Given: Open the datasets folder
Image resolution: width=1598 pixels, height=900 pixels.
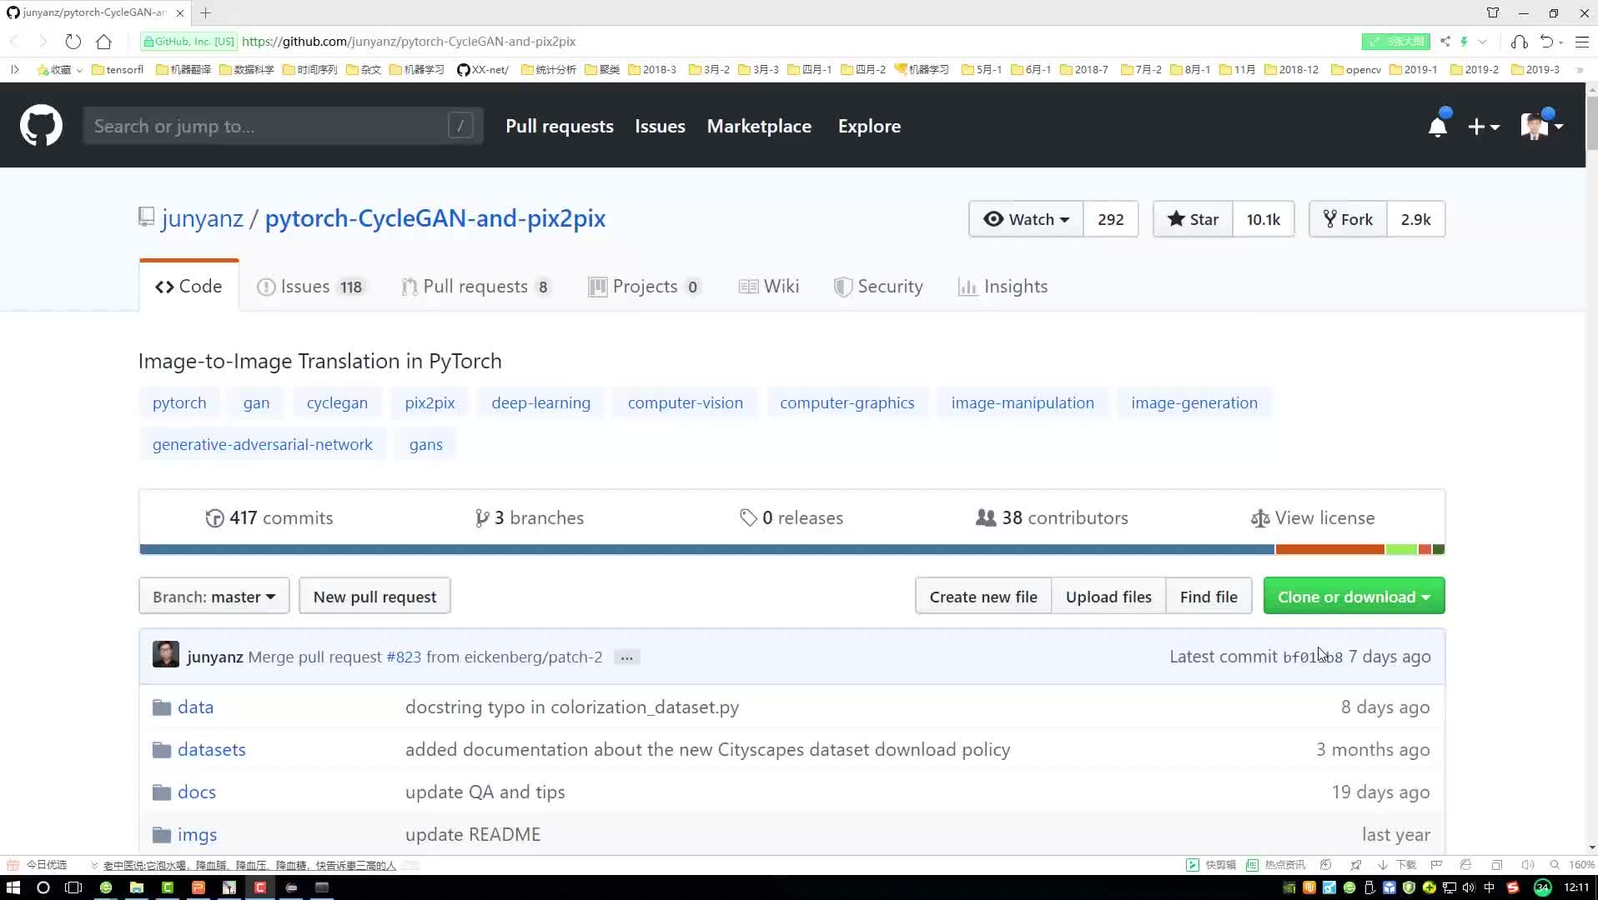Looking at the screenshot, I should (211, 749).
